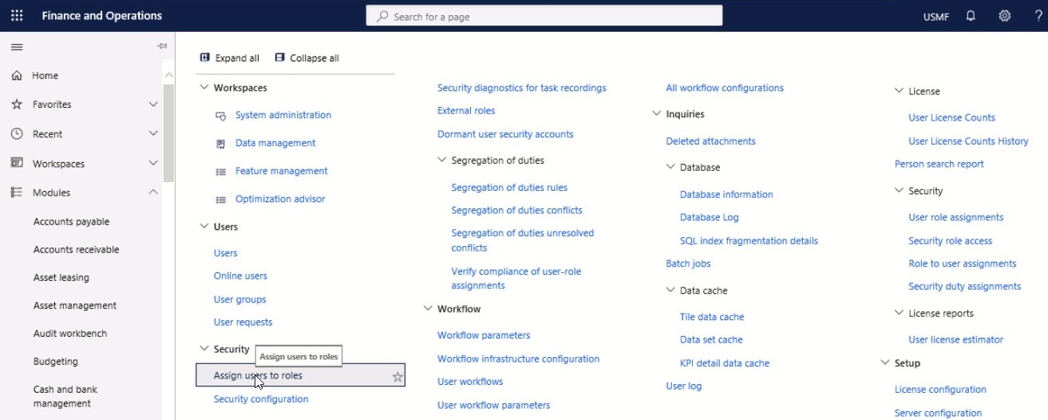
Task: Click the Expand all icon
Action: tap(205, 57)
